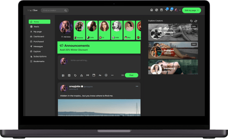The width and height of the screenshot is (228, 139).
Task: Lock the post with padlock icon
Action: (82, 75)
